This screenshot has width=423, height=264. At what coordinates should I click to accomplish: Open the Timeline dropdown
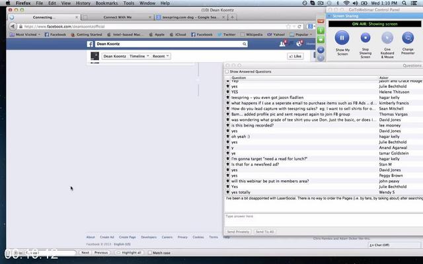[139, 56]
